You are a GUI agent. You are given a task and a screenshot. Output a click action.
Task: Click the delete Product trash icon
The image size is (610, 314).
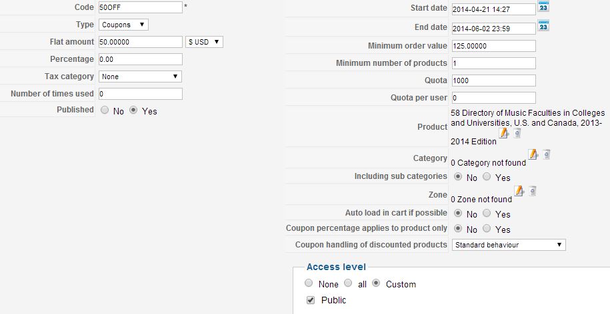click(x=517, y=133)
